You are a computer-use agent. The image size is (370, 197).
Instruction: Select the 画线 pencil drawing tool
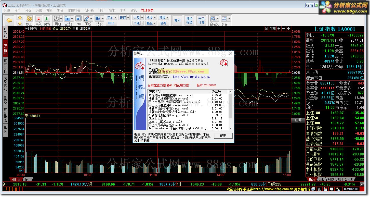[x=87, y=19]
